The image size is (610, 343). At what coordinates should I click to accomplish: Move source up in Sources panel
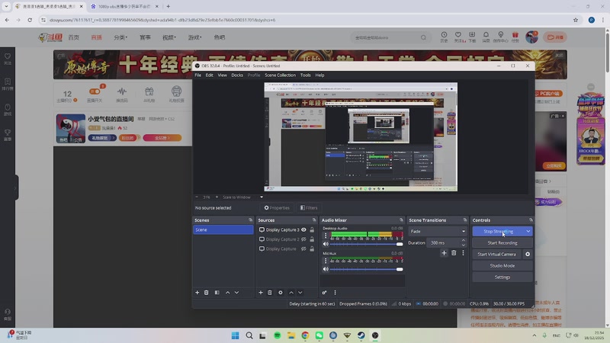291,293
